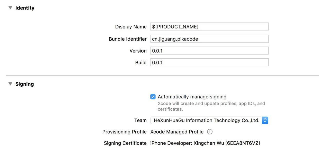Click the Display Name label
This screenshot has height=154, width=319.
tap(131, 27)
